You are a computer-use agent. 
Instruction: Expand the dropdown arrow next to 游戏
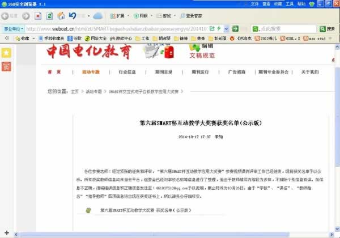pyautogui.click(x=175, y=16)
